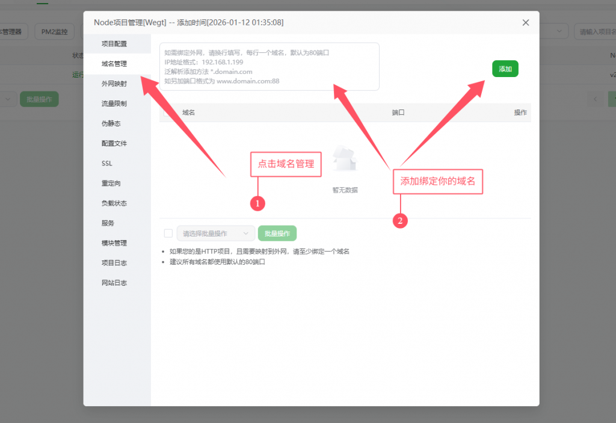View the 项目日志 tab
Viewport: 616px width, 423px height.
pyautogui.click(x=114, y=263)
